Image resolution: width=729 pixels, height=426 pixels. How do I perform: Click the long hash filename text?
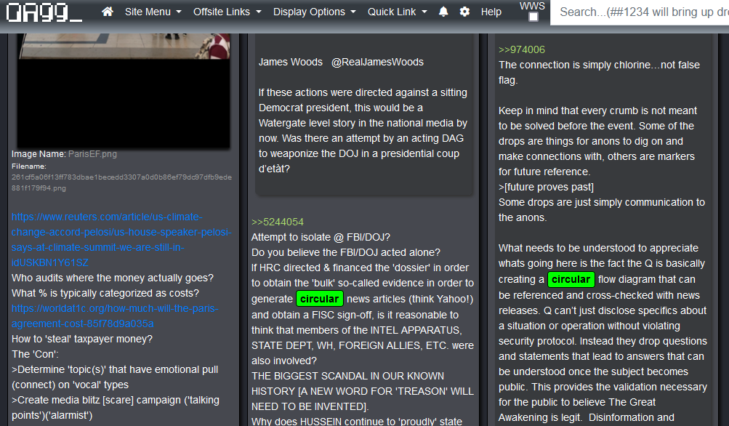pyautogui.click(x=121, y=182)
